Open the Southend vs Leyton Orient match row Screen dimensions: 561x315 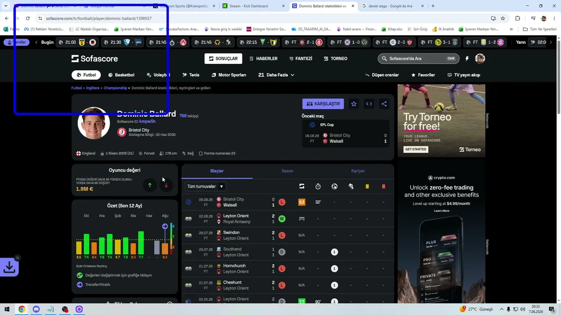point(288,252)
